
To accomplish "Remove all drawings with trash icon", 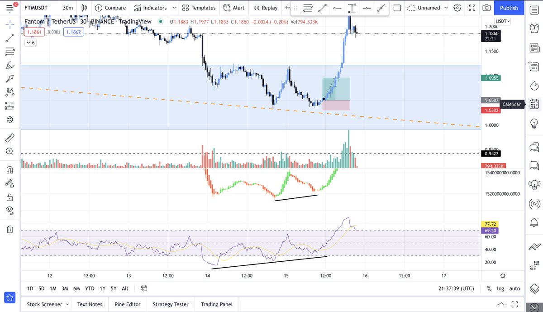I will point(10,229).
